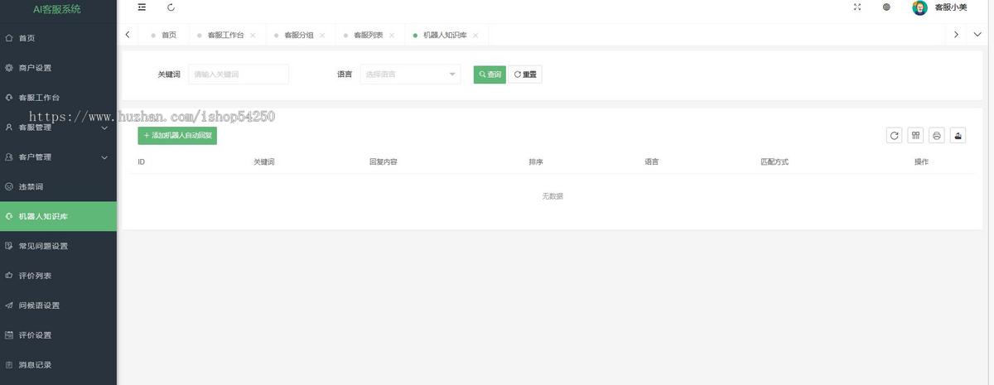Click the 首页 home icon in sidebar
The width and height of the screenshot is (994, 385).
click(9, 38)
